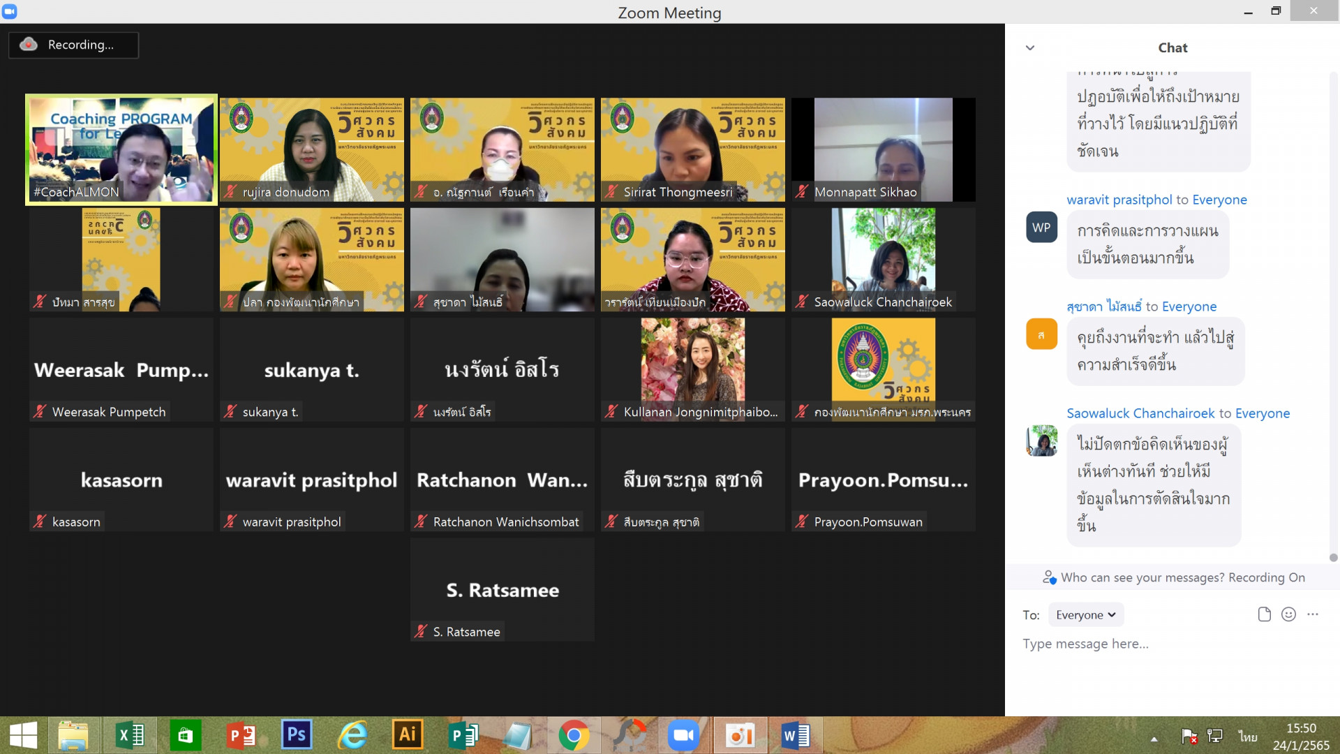Open the chat more options ellipsis
This screenshot has width=1340, height=754.
pos(1313,614)
